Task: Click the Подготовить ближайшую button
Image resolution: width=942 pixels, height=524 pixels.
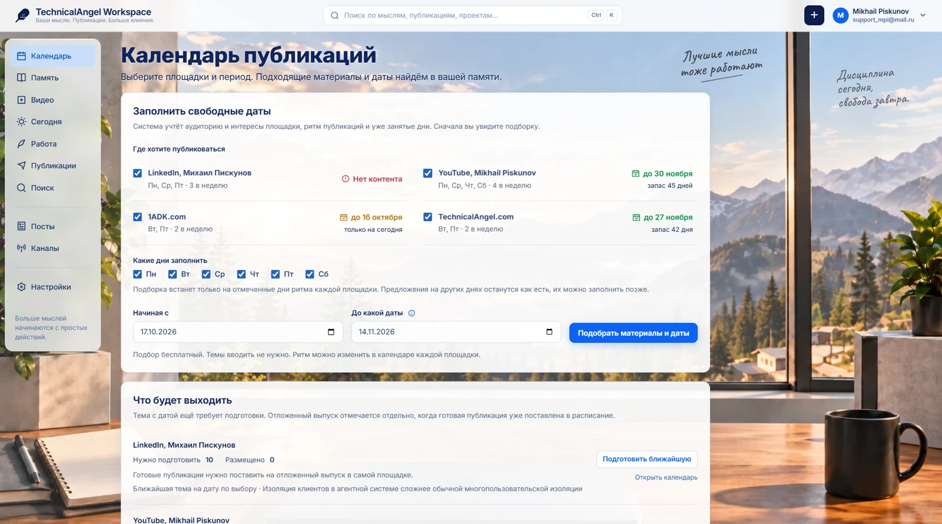Action: coord(646,459)
